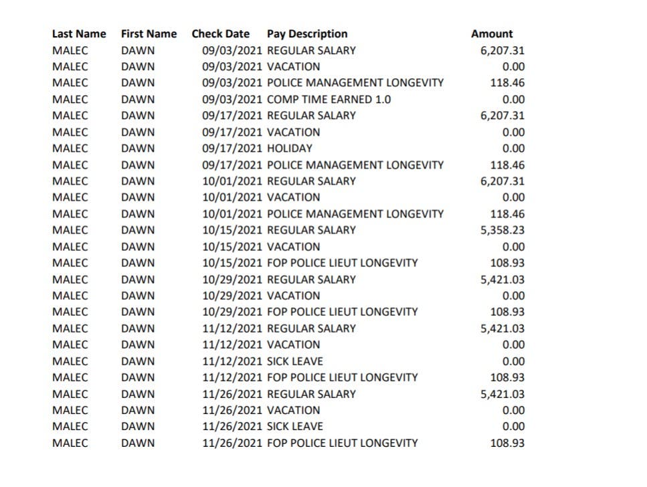Click the 6,207.31 amount for 10/01/2021
Screen dimensions: 647x487
[x=502, y=181]
